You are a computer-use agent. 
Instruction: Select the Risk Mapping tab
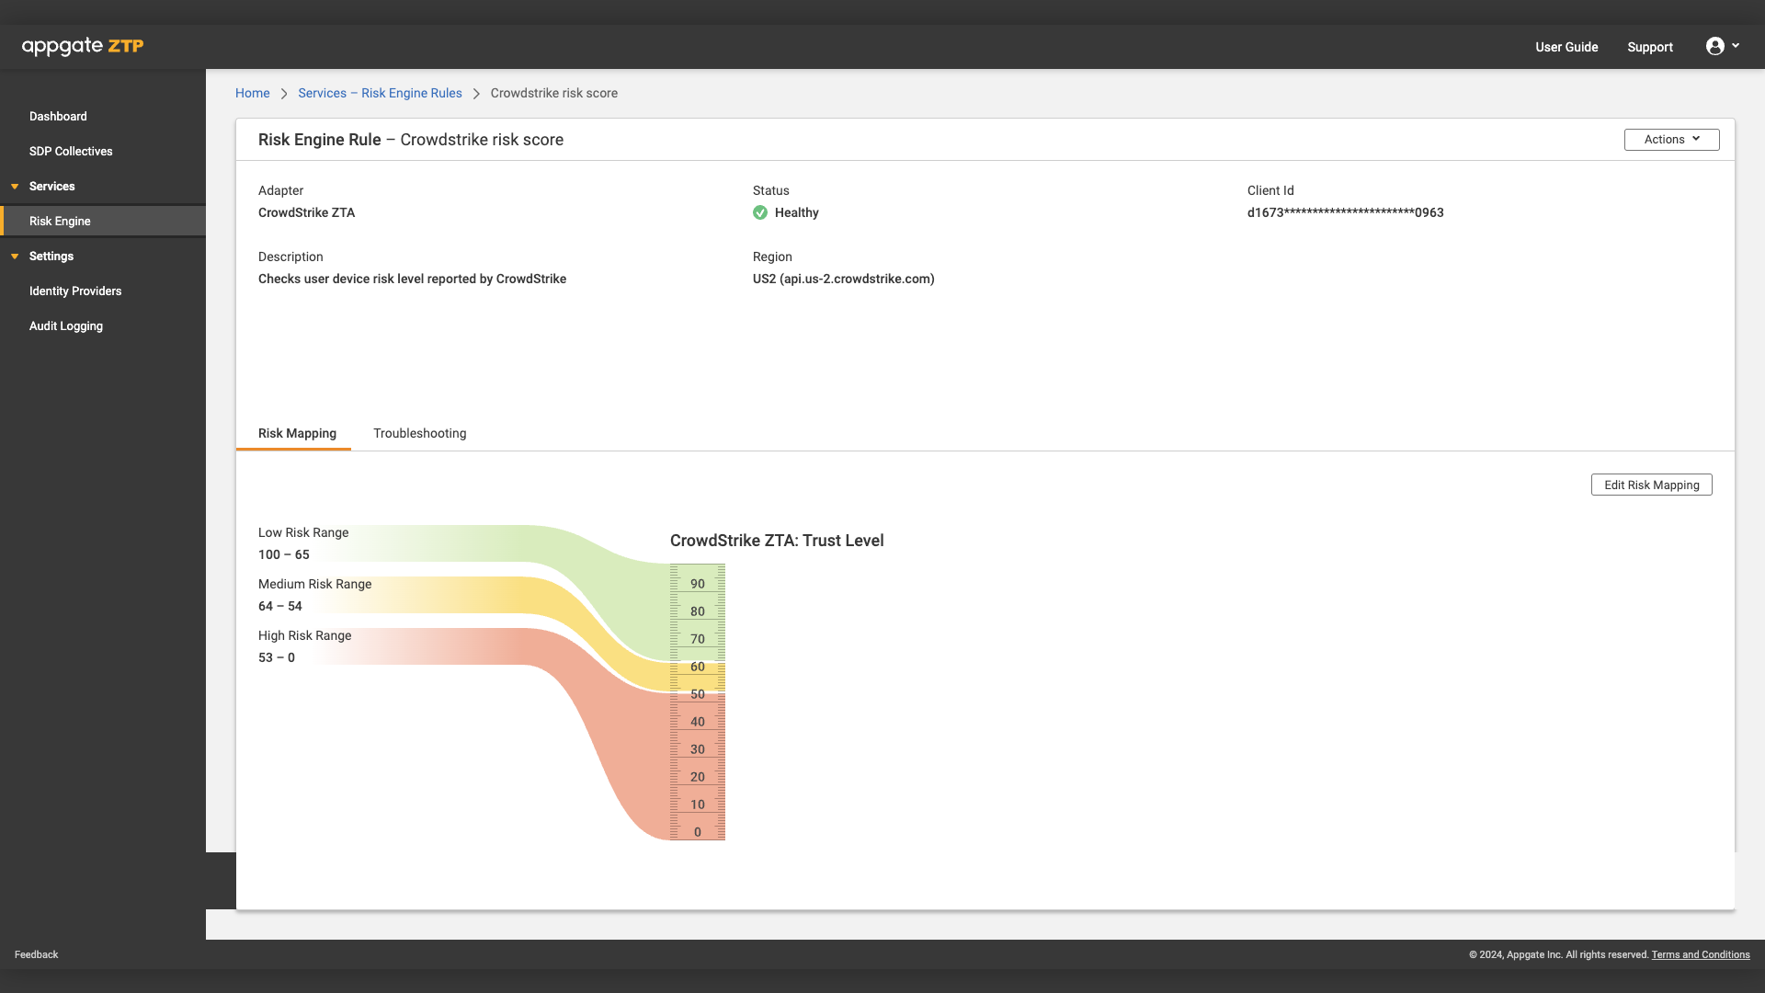tap(297, 433)
